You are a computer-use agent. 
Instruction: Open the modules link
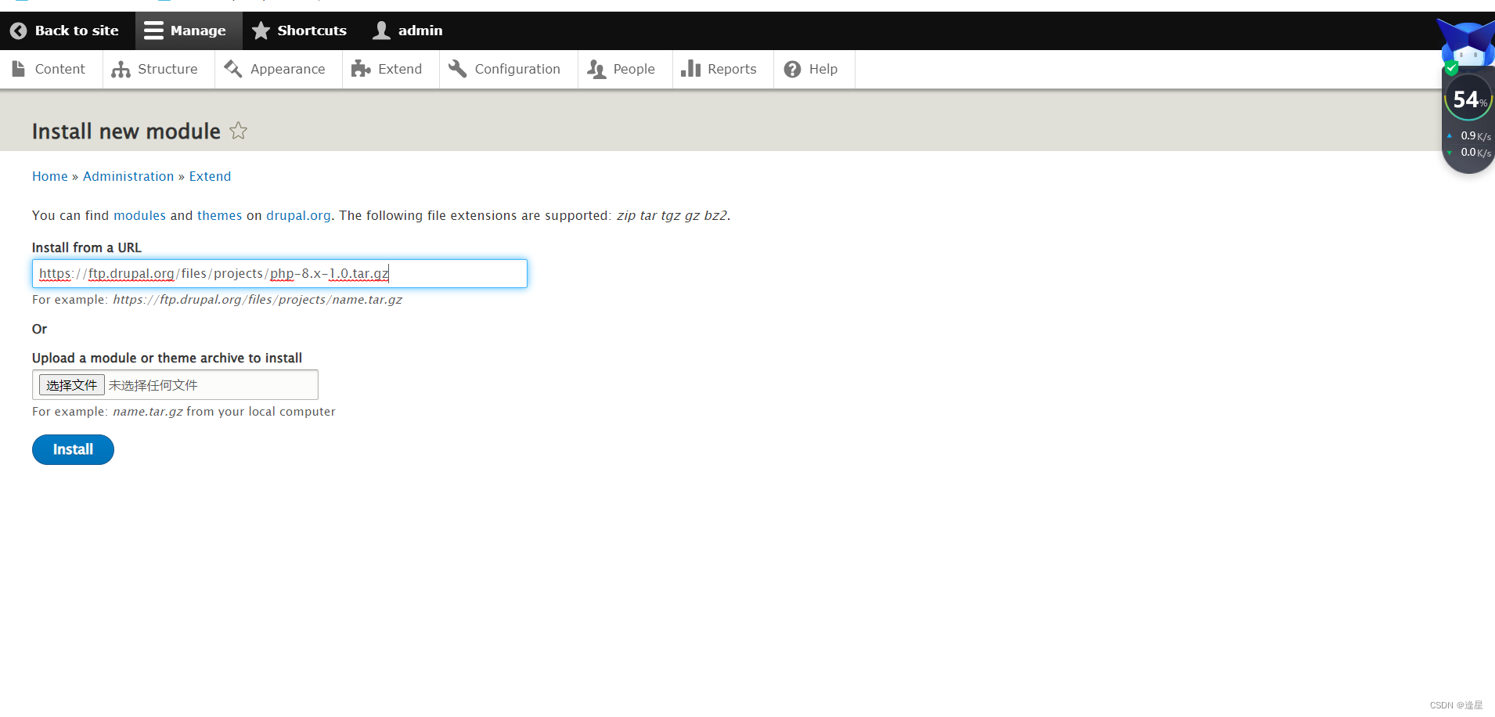[x=139, y=215]
